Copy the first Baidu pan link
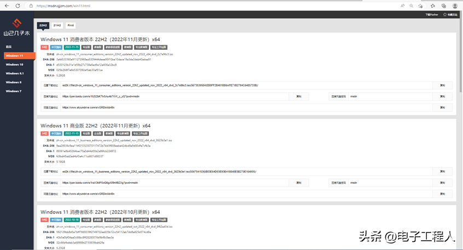The width and height of the screenshot is (463, 250). 299,96
